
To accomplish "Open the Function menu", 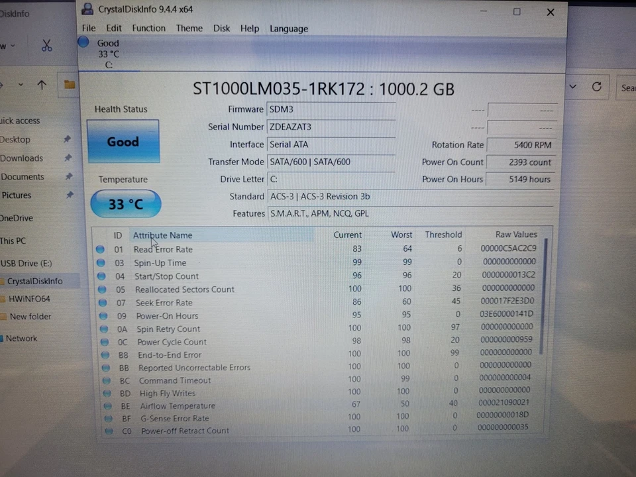I will point(148,28).
